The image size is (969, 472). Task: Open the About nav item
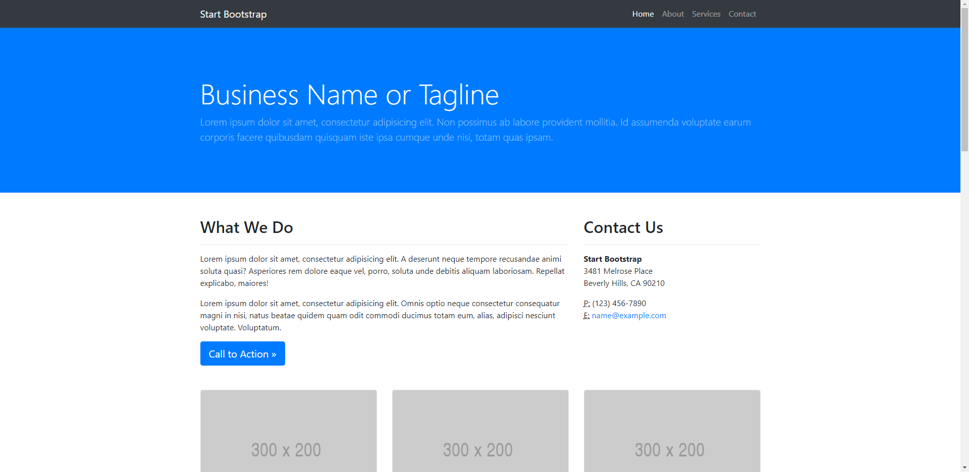coord(673,14)
